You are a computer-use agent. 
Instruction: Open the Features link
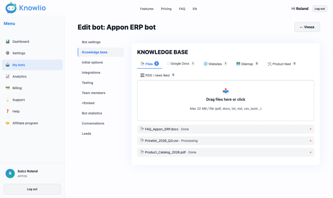[x=147, y=9]
